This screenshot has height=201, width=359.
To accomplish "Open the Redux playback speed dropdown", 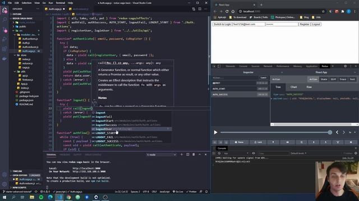I will [352, 132].
